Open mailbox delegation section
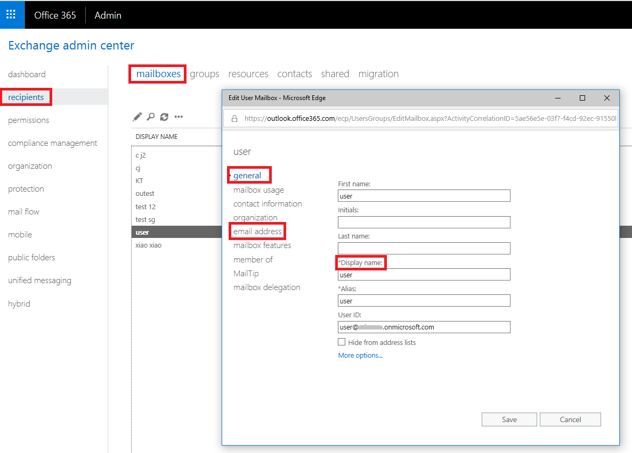This screenshot has width=632, height=453. click(x=266, y=287)
